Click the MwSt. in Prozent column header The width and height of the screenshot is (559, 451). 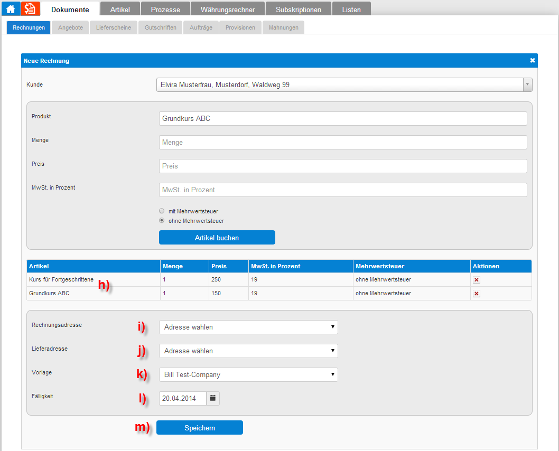point(301,266)
